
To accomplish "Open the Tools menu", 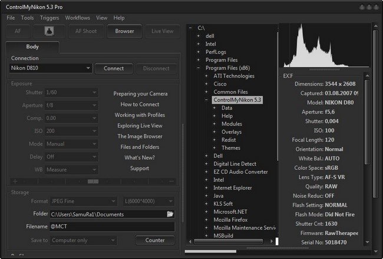I will click(27, 18).
